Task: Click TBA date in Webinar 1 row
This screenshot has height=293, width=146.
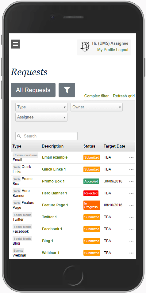Action: pyautogui.click(x=107, y=253)
